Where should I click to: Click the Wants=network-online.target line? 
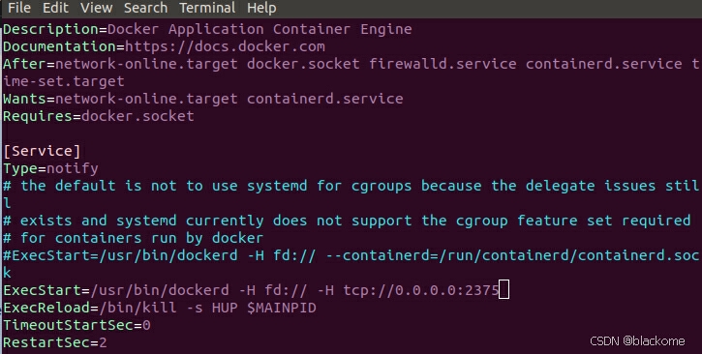202,99
